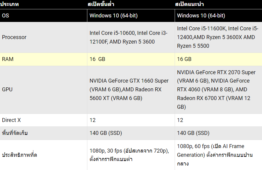Click the minimum 16 GB RAM cell
The width and height of the screenshot is (262, 170).
pyautogui.click(x=131, y=59)
